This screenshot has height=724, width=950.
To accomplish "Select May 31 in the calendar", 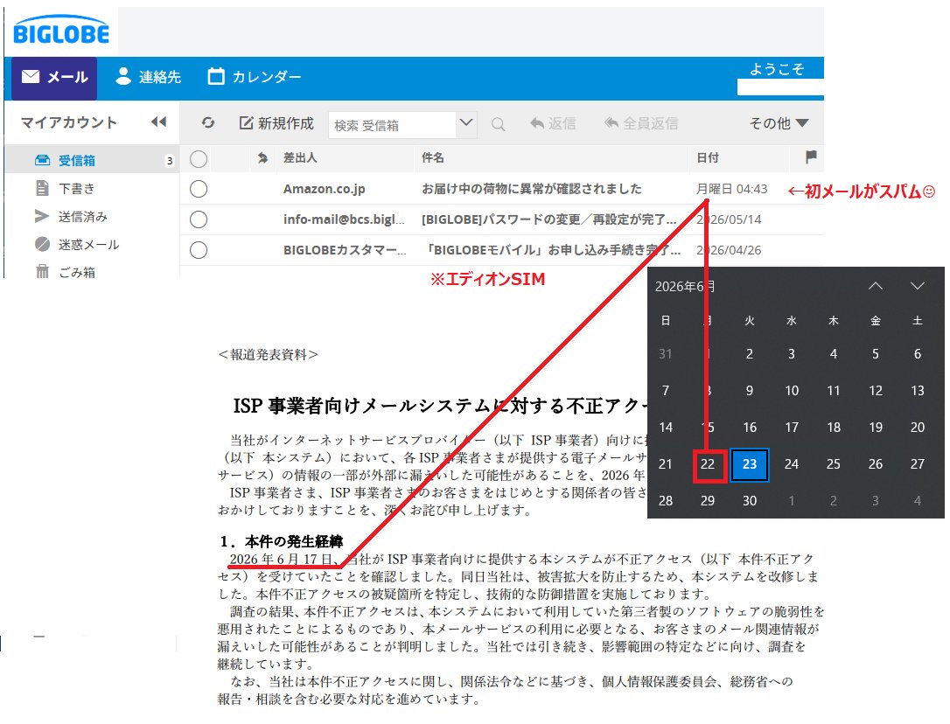I will (665, 354).
